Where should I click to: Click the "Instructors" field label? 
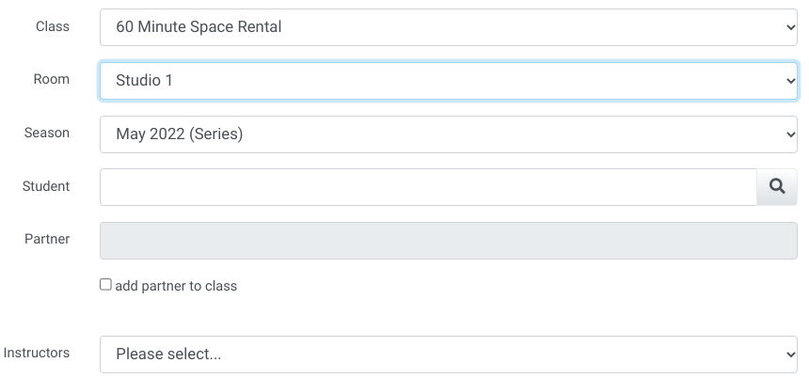(x=37, y=354)
